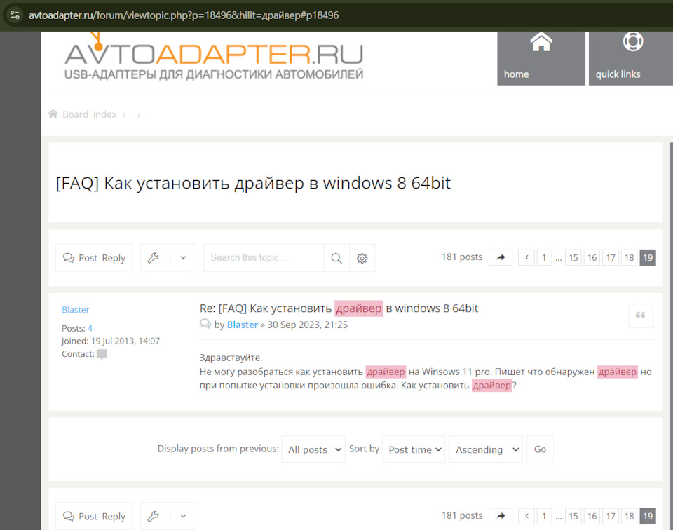Go to page 15 in top pagination
This screenshot has height=530, width=673.
[573, 257]
